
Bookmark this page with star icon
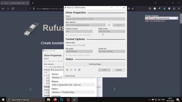(x=133, y=8)
